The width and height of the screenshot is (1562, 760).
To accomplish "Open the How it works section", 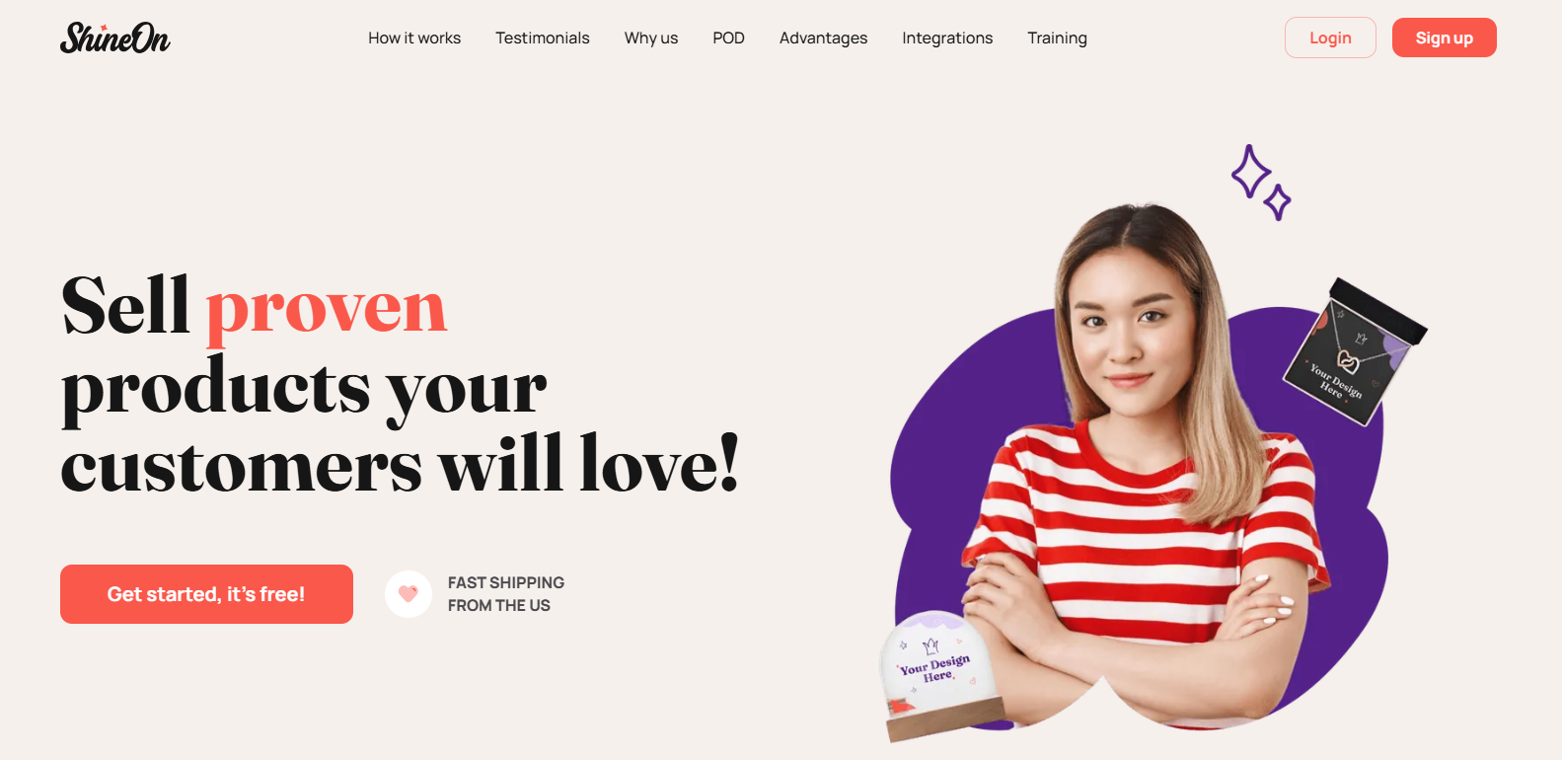I will click(414, 38).
